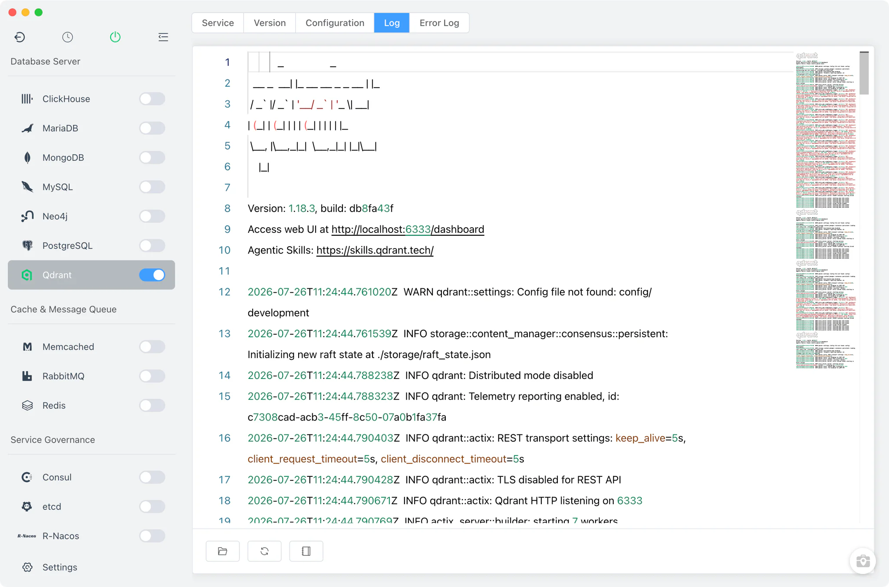
Task: Open the Error Log tab
Action: [x=439, y=23]
